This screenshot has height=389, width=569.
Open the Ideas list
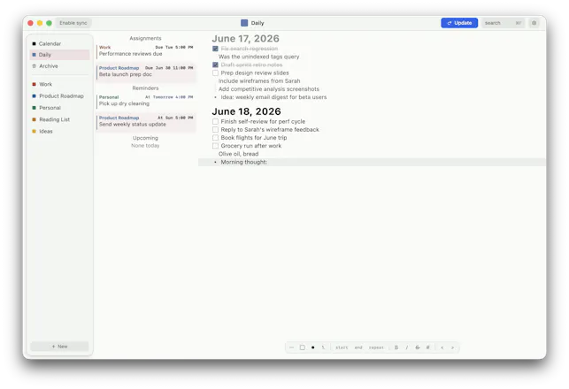click(59, 131)
